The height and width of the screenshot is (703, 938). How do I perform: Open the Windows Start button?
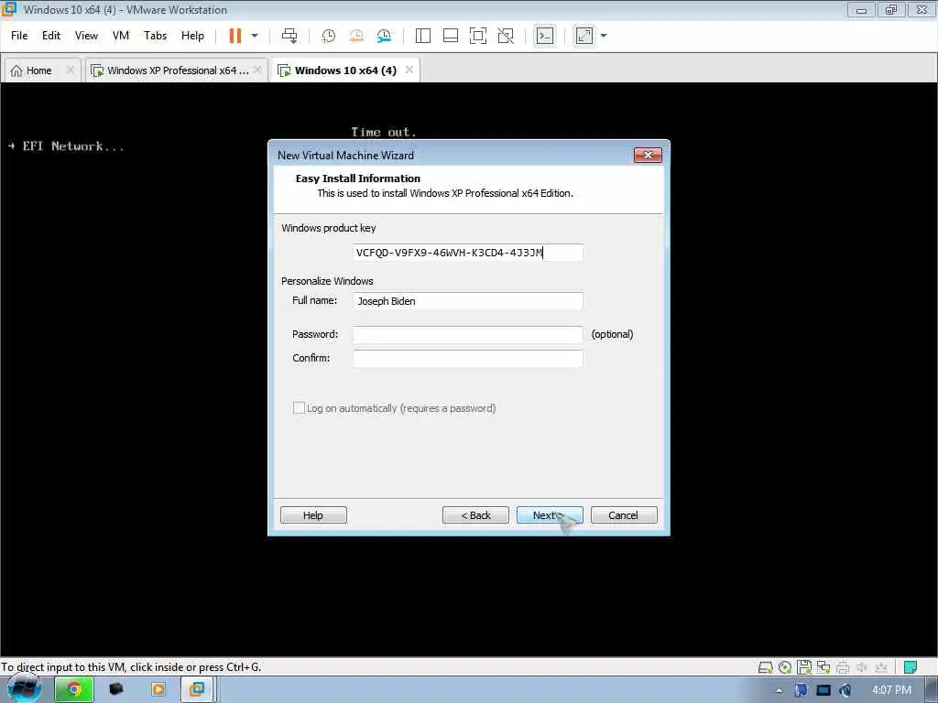tap(24, 689)
